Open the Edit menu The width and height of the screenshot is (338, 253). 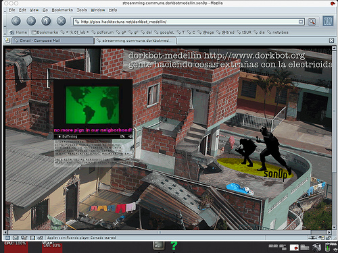click(22, 10)
